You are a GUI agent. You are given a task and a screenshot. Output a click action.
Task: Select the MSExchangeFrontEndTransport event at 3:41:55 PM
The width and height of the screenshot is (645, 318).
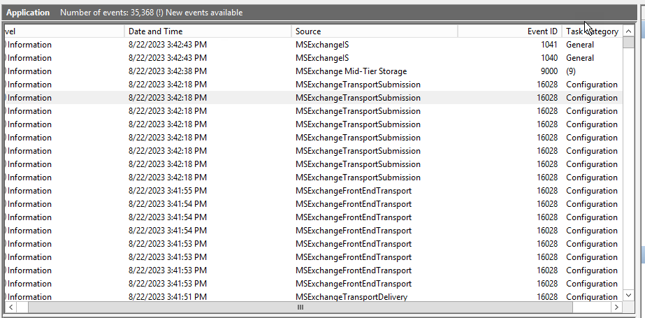pyautogui.click(x=313, y=191)
